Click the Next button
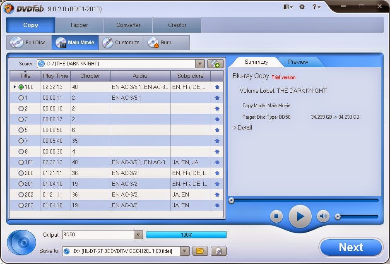 (351, 247)
